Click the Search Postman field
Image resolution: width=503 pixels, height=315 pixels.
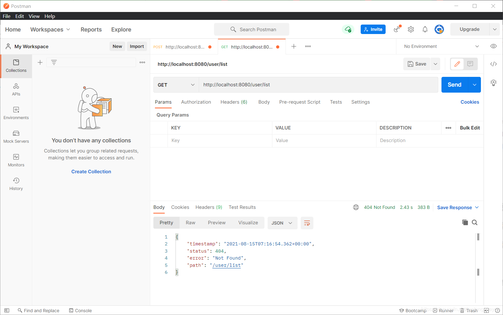251,29
